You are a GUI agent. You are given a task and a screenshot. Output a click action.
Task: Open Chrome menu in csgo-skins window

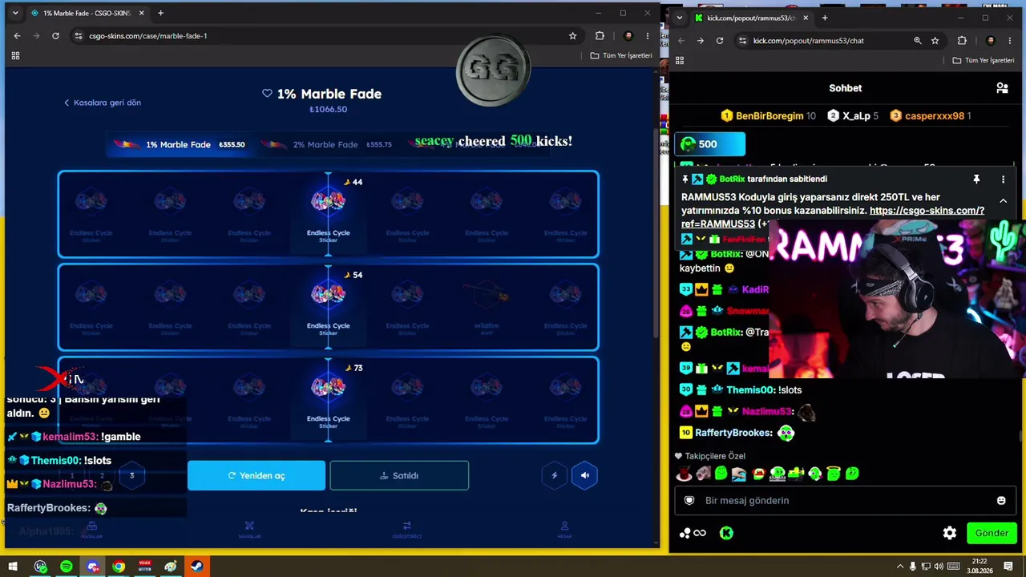[648, 35]
